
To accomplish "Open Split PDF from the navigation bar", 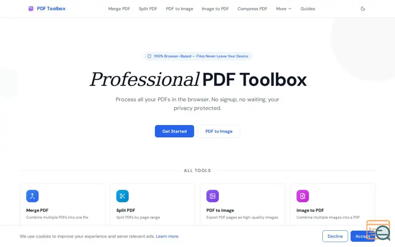I will pos(148,8).
